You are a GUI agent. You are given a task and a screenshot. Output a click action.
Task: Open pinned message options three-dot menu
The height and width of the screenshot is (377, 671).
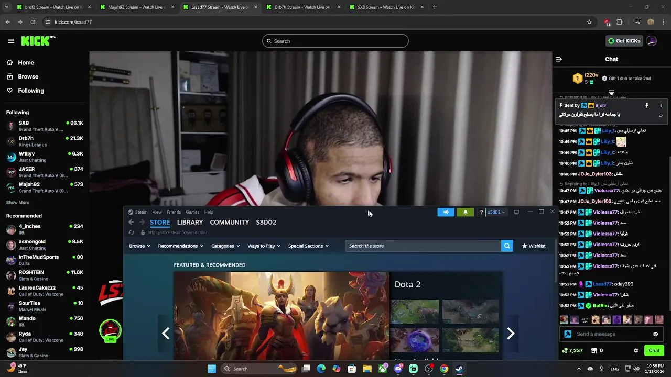pyautogui.click(x=661, y=105)
